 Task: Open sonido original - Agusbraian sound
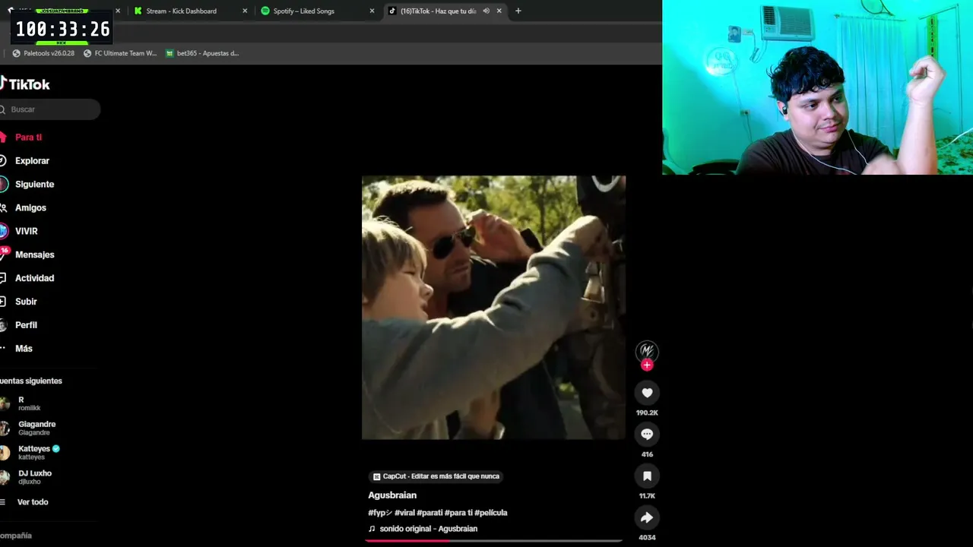point(423,529)
